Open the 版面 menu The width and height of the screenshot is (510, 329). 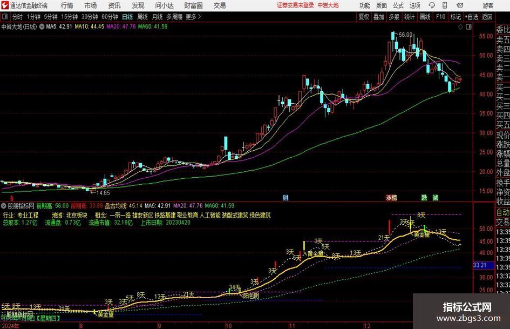tap(381, 5)
